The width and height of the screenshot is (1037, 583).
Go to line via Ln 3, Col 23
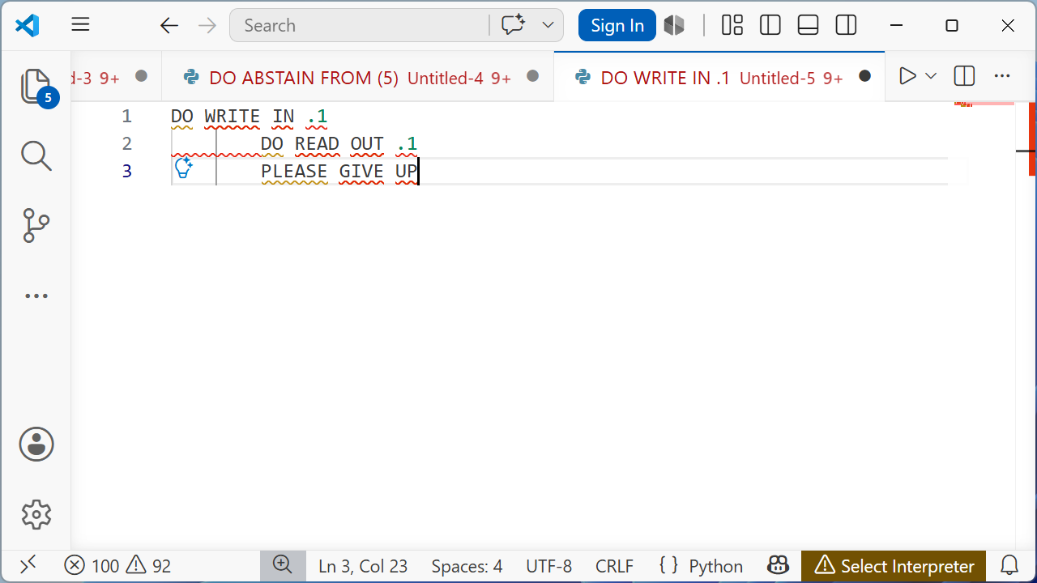point(363,566)
